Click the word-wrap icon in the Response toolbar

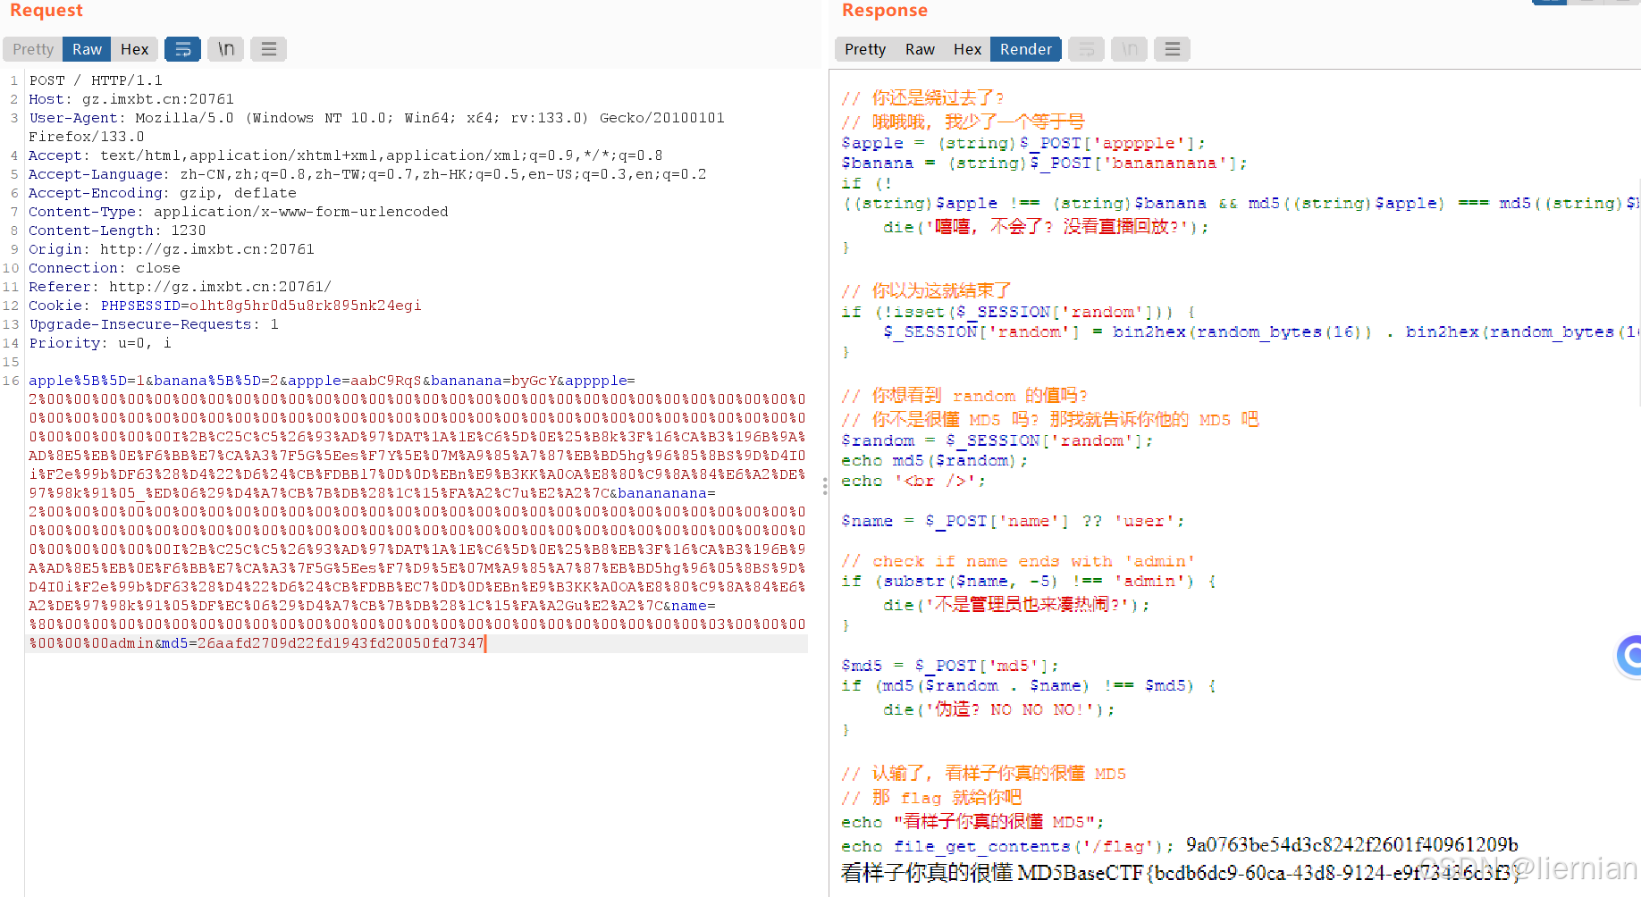click(x=1086, y=49)
